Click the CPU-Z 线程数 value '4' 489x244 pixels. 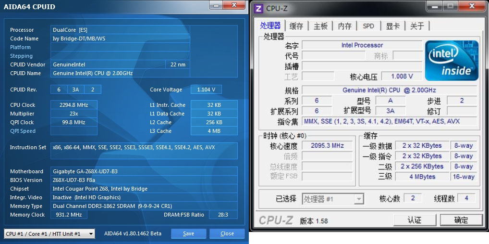466,198
